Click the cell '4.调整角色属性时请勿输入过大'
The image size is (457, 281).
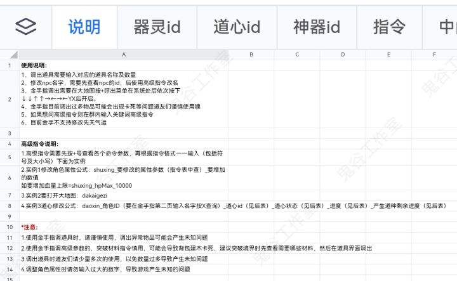pos(124,270)
